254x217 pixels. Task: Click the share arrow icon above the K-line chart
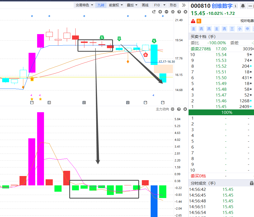pos(154,12)
